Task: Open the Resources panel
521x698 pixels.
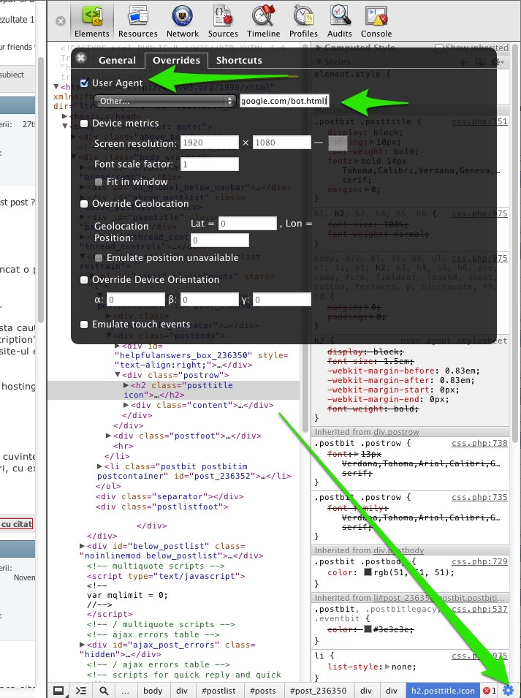Action: point(137,20)
